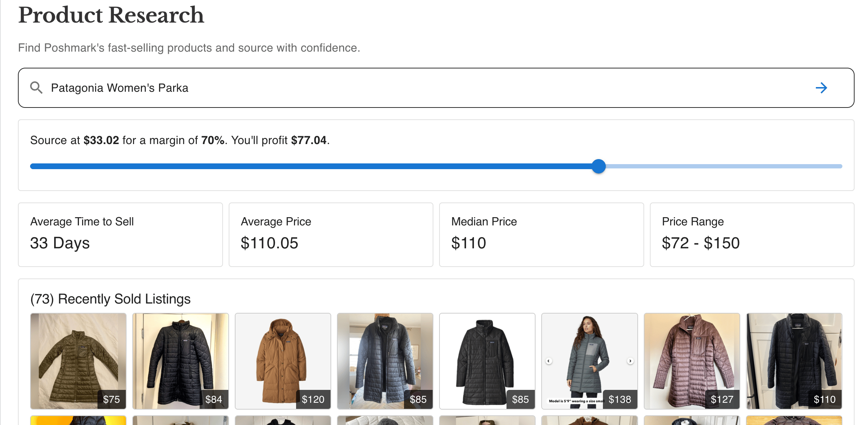Open the dark navy parka $110 listing
This screenshot has width=856, height=425.
(794, 361)
